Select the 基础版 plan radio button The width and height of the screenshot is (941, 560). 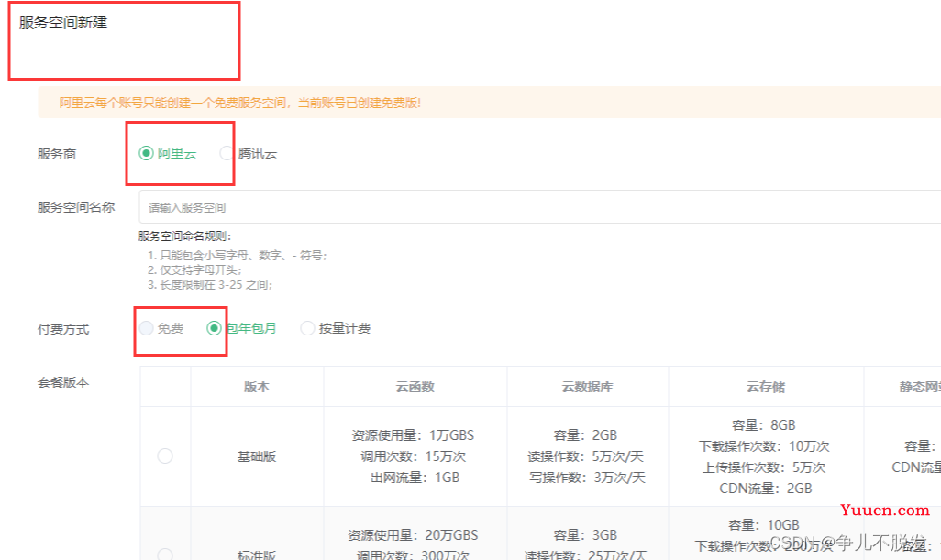[x=165, y=456]
